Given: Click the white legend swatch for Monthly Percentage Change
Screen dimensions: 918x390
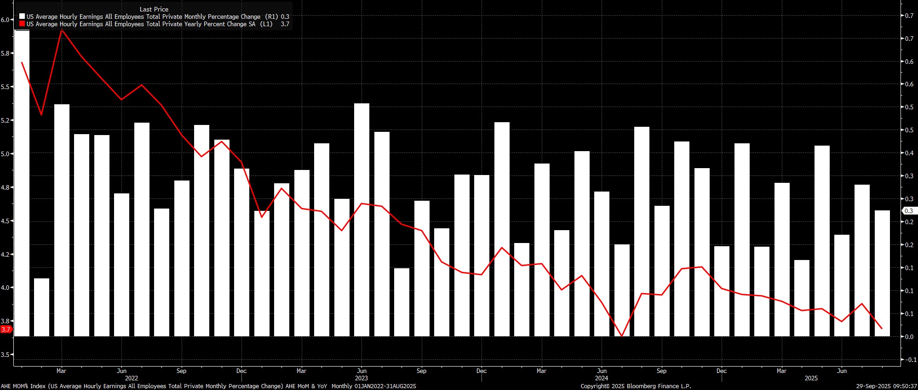Looking at the screenshot, I should coord(22,17).
